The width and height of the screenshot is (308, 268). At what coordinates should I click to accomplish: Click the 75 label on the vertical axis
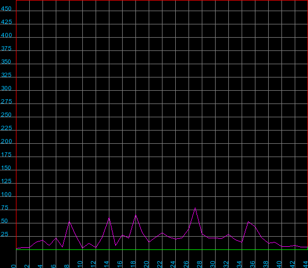(5, 208)
